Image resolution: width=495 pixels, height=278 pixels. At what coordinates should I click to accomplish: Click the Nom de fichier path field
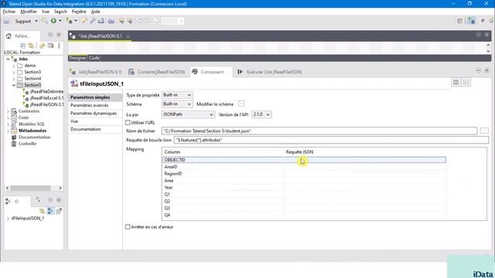click(x=319, y=131)
